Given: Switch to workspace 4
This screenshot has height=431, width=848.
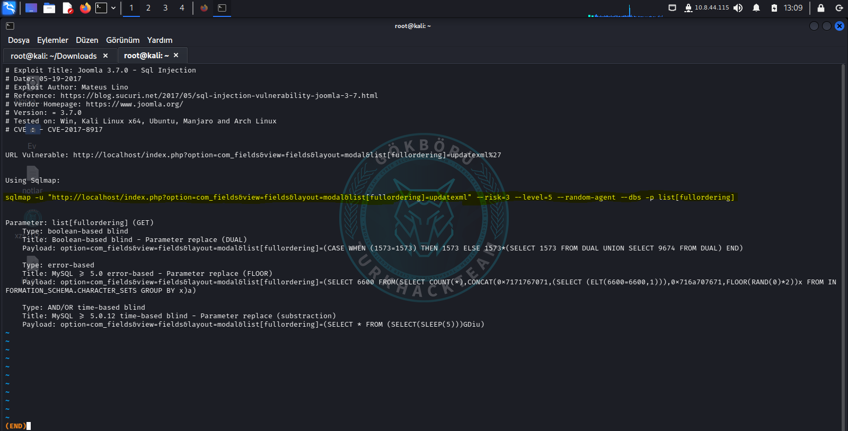Looking at the screenshot, I should click(182, 8).
